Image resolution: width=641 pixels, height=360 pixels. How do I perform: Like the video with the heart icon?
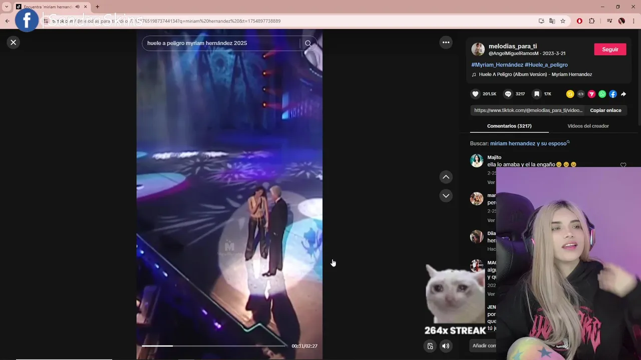(475, 94)
